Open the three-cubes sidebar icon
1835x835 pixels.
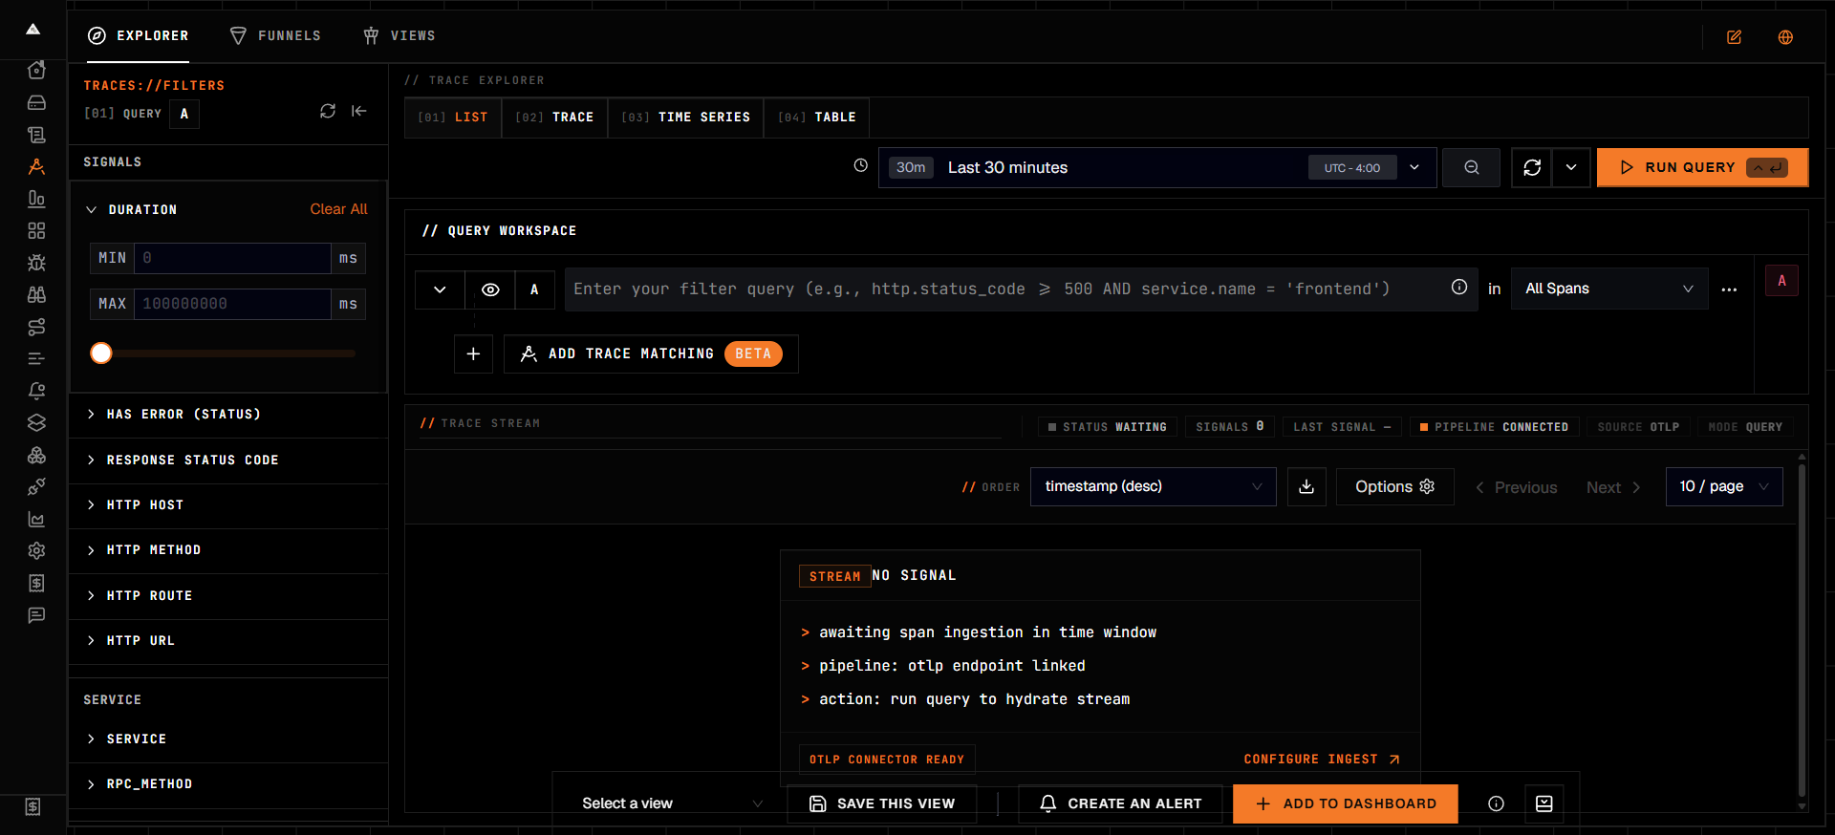click(x=36, y=455)
